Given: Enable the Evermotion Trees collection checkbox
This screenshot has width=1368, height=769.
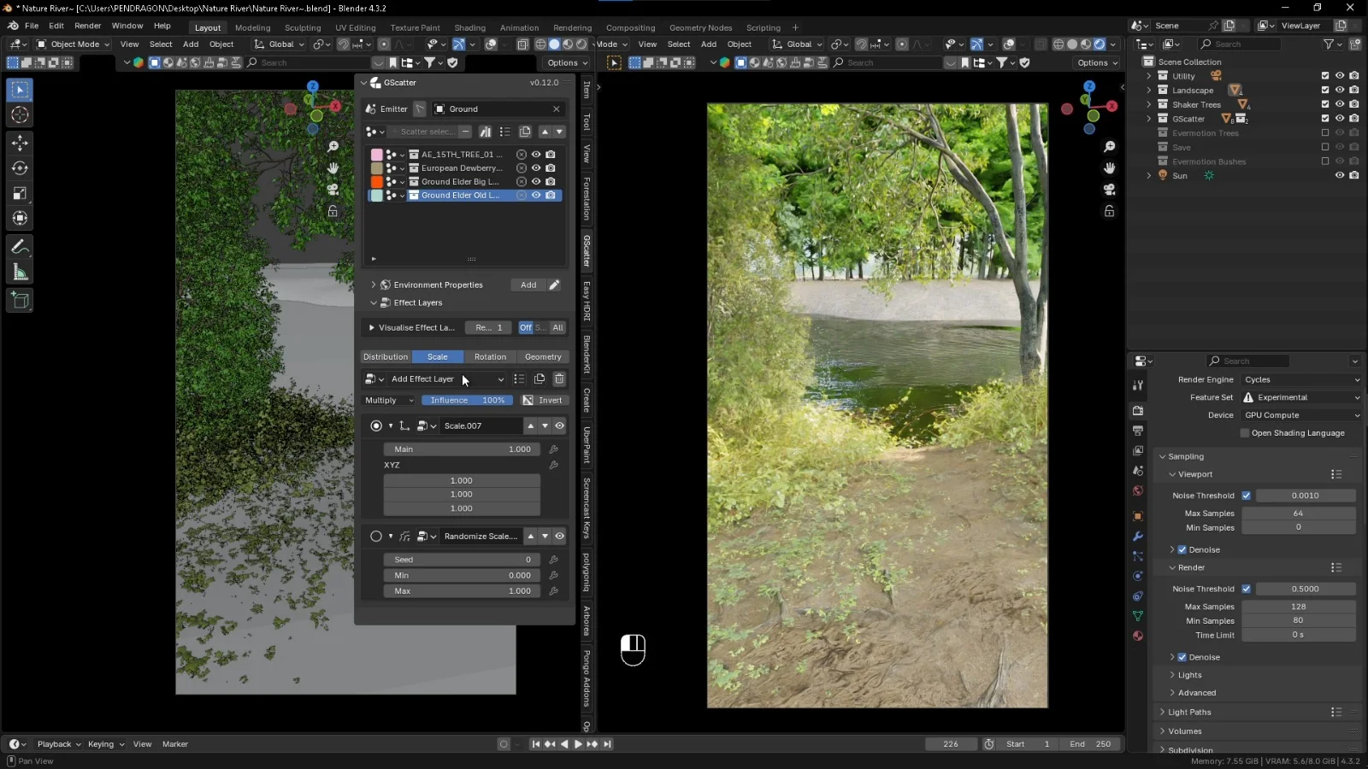Looking at the screenshot, I should pyautogui.click(x=1324, y=132).
